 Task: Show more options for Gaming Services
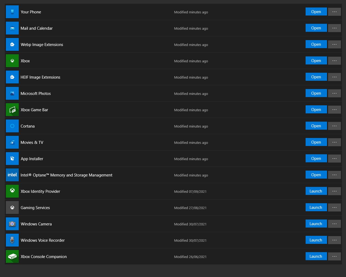pyautogui.click(x=334, y=207)
